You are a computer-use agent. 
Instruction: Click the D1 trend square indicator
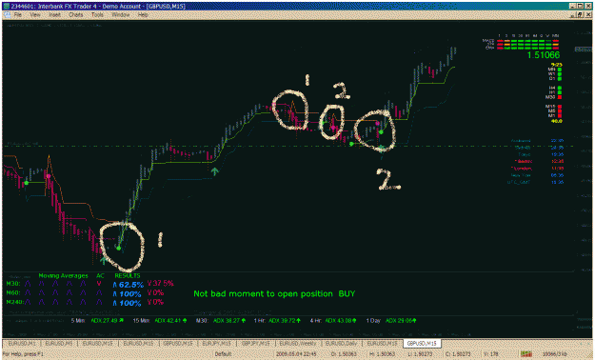(x=560, y=79)
